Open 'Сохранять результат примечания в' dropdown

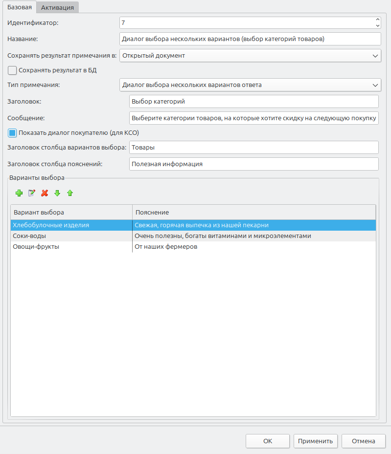(x=250, y=56)
